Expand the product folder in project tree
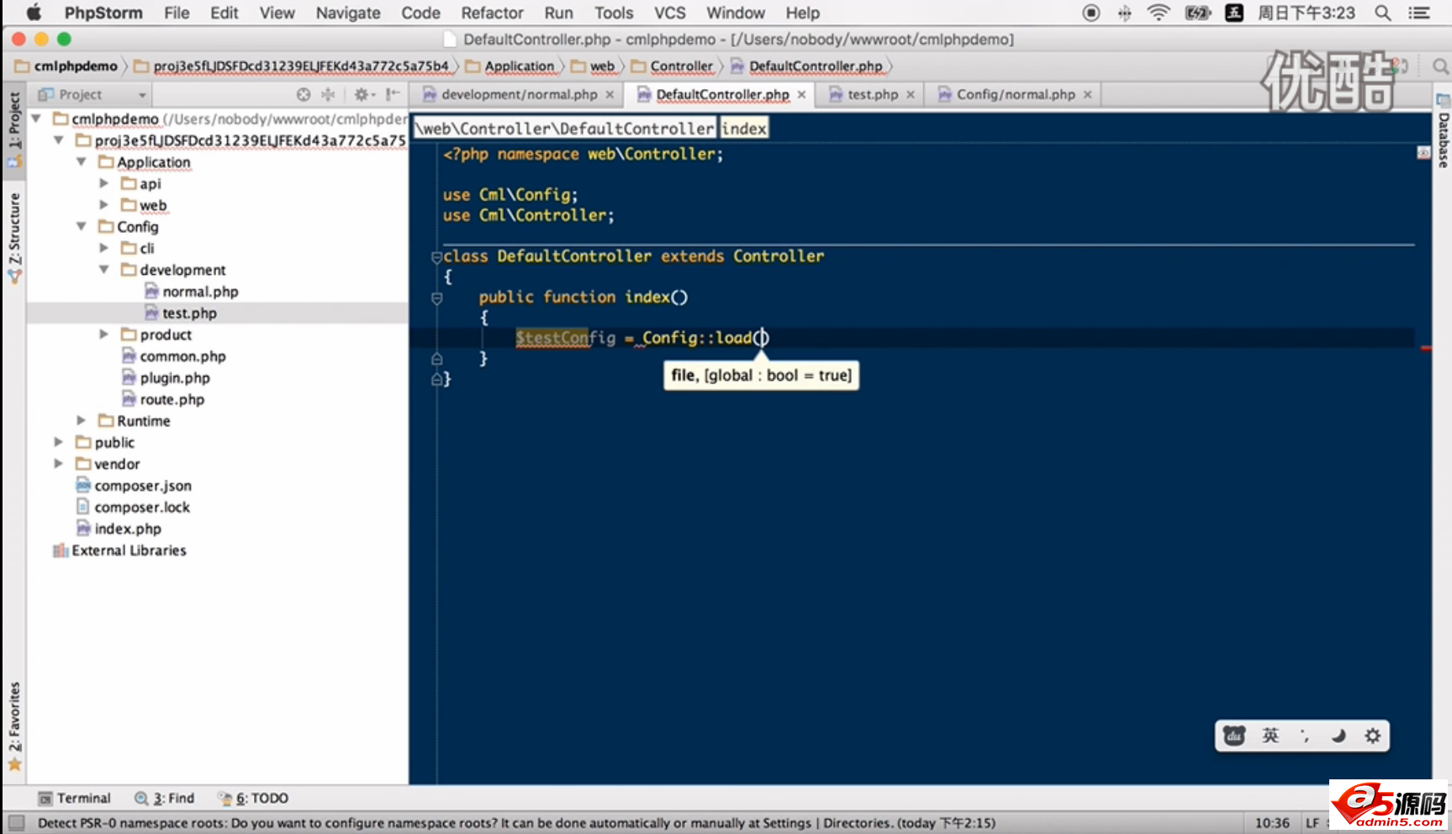Image resolution: width=1452 pixels, height=834 pixels. (103, 334)
